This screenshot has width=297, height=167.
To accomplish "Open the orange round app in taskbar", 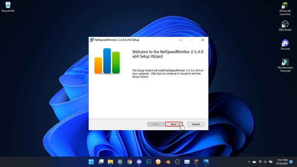I will tap(158, 162).
